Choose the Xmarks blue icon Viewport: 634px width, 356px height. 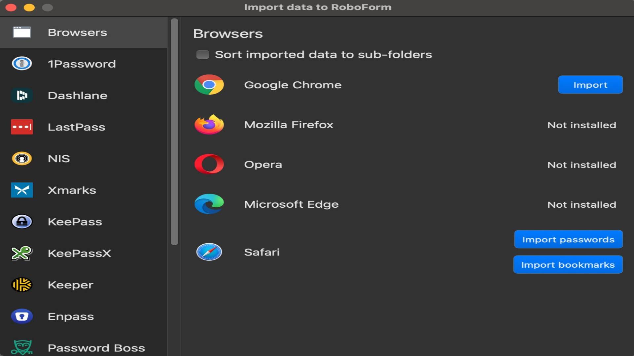pos(22,190)
